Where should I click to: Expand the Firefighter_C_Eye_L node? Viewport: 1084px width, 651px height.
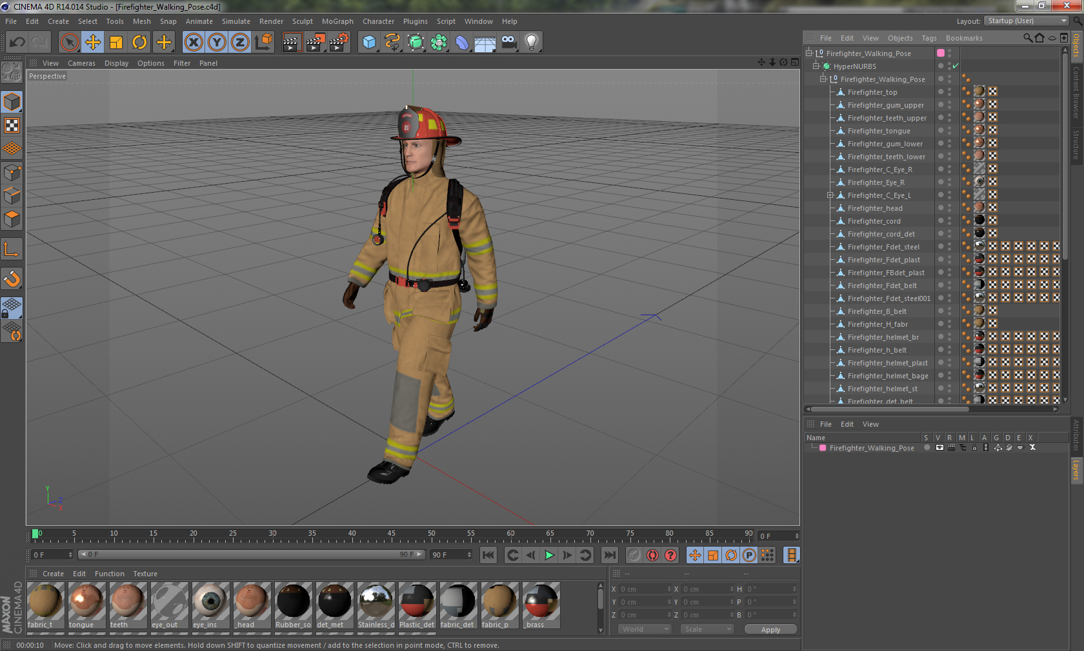[830, 195]
